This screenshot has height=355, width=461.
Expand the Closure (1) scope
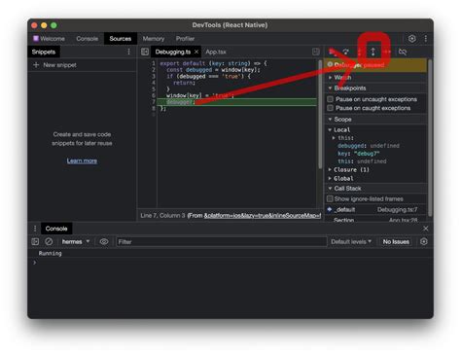point(330,169)
